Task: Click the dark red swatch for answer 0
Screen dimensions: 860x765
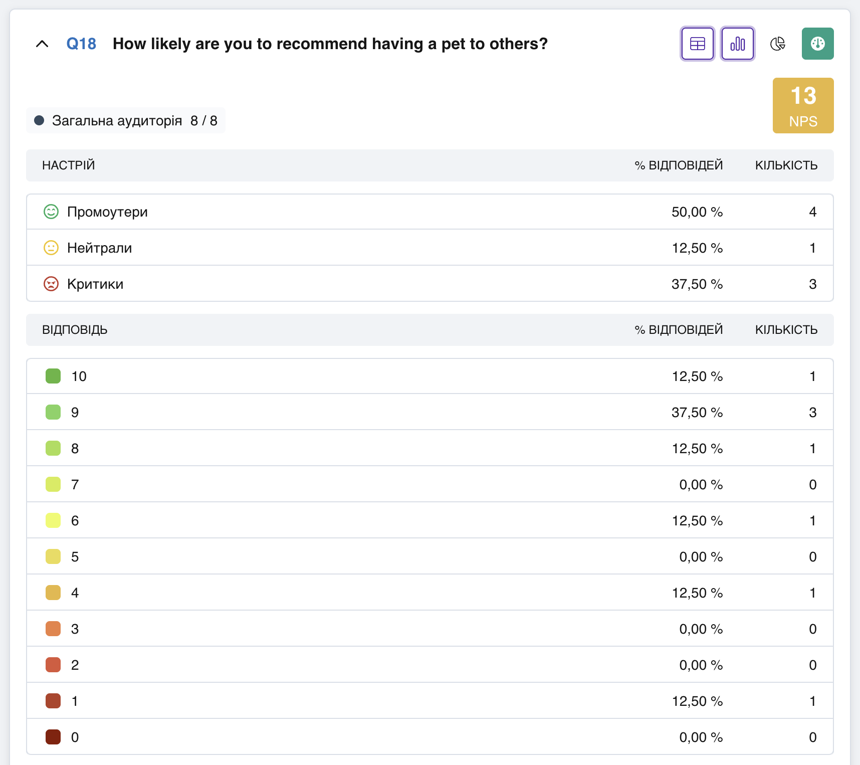Action: [x=53, y=737]
